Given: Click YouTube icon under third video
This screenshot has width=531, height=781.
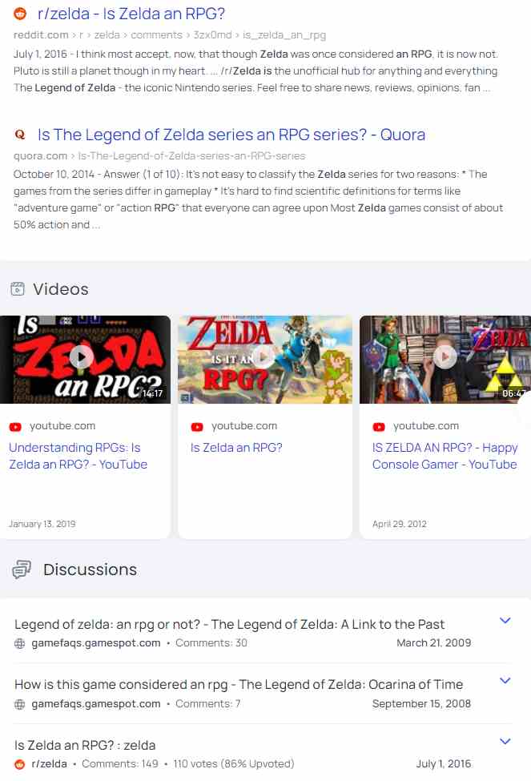Looking at the screenshot, I should point(379,427).
